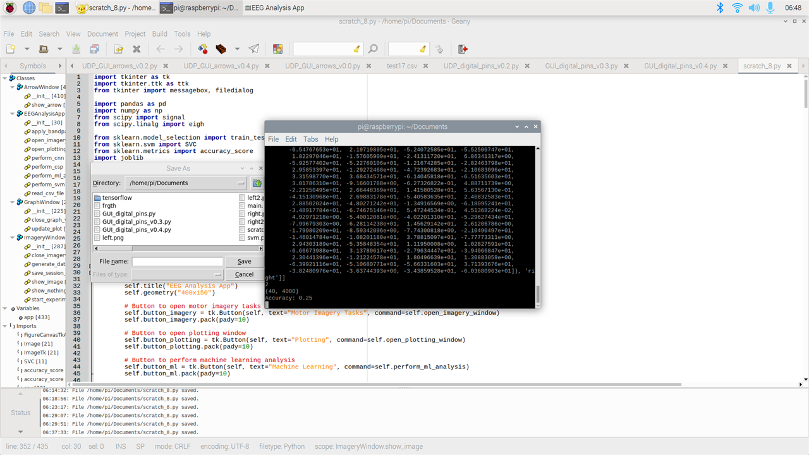Image resolution: width=809 pixels, height=455 pixels.
Task: Switch to the test17.csv tab
Action: (x=402, y=66)
